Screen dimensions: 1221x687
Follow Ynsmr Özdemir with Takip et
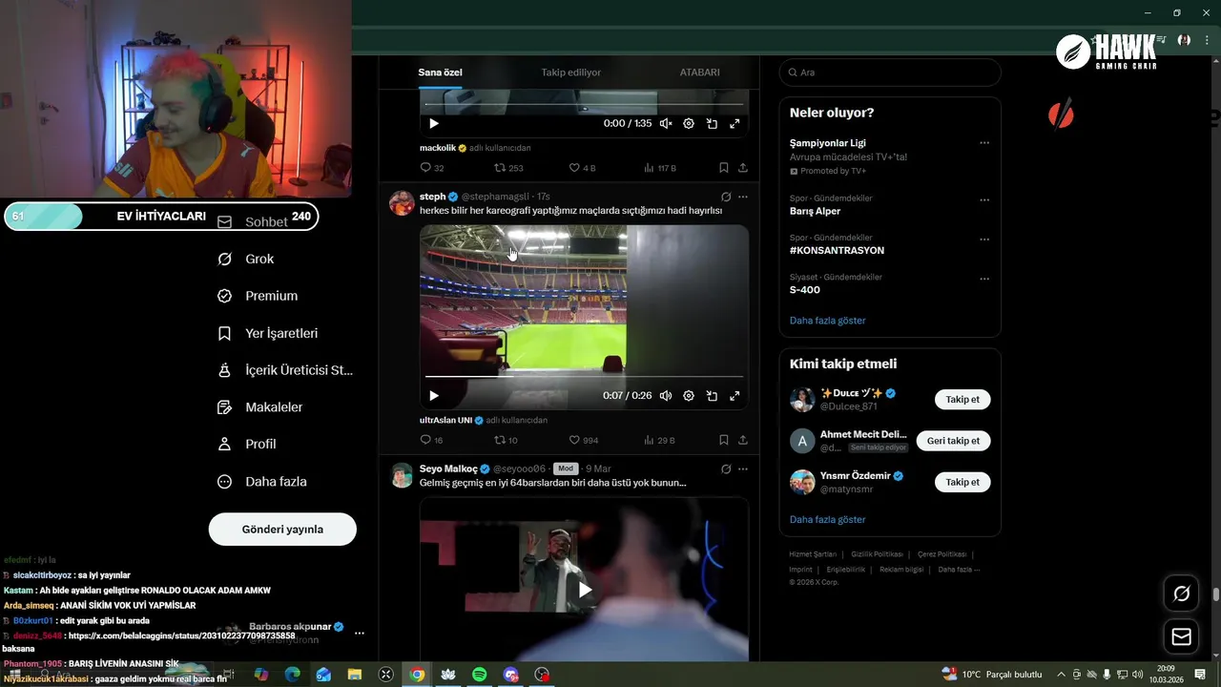tap(962, 482)
